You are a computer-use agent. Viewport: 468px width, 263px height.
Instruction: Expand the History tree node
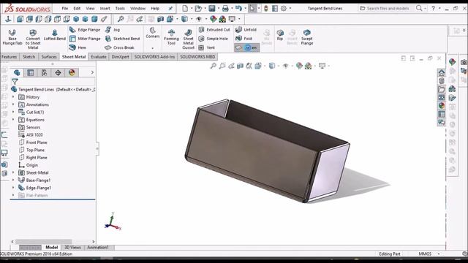tap(13, 97)
